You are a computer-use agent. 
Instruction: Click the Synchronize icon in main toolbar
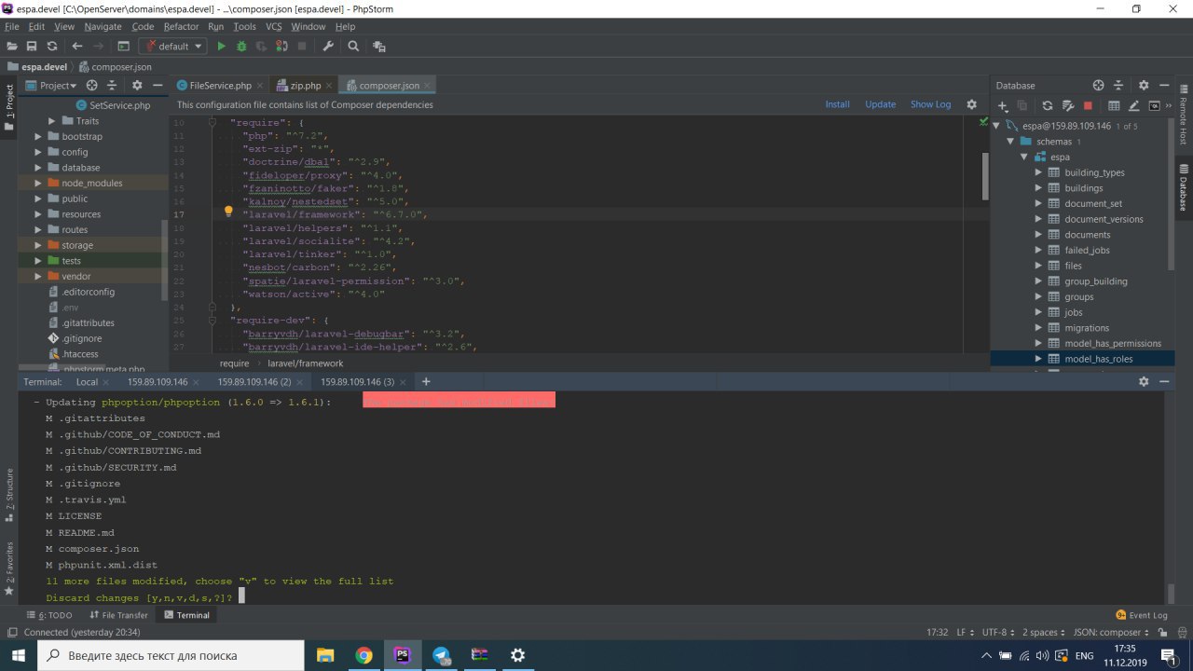52,46
